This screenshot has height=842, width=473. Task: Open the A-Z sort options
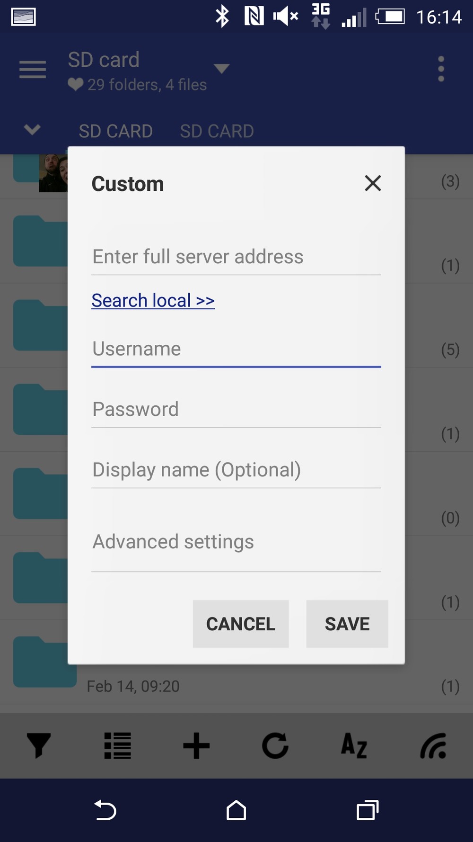point(354,745)
